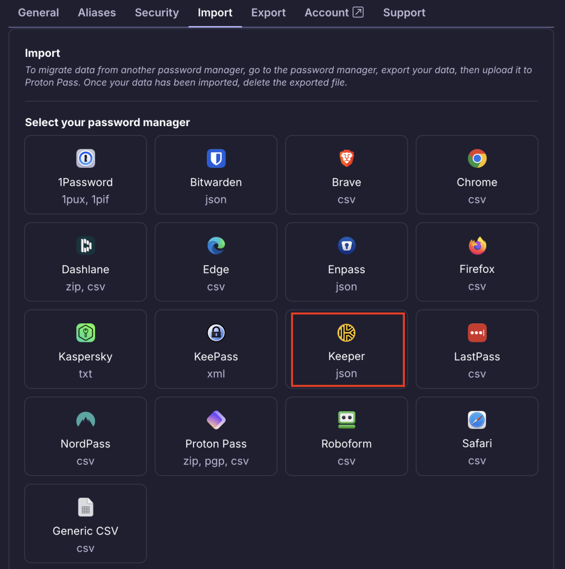Select the Firefox icon
This screenshot has width=565, height=569.
point(477,245)
